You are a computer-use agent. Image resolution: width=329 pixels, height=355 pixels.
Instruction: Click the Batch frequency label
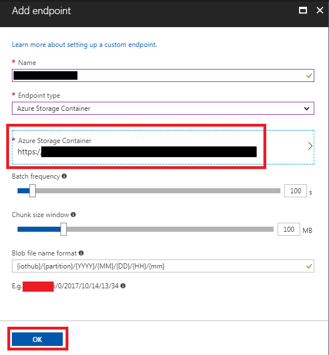[x=36, y=176]
